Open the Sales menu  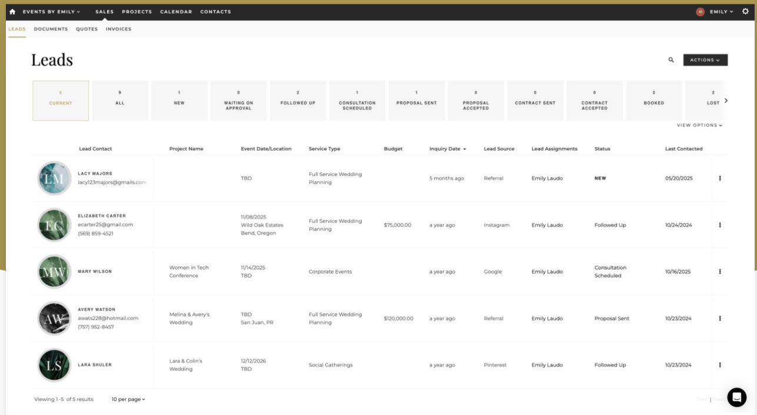pos(105,12)
